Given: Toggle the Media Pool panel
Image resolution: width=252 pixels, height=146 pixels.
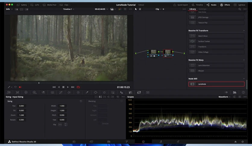Looking at the screenshot, I should [49, 5].
